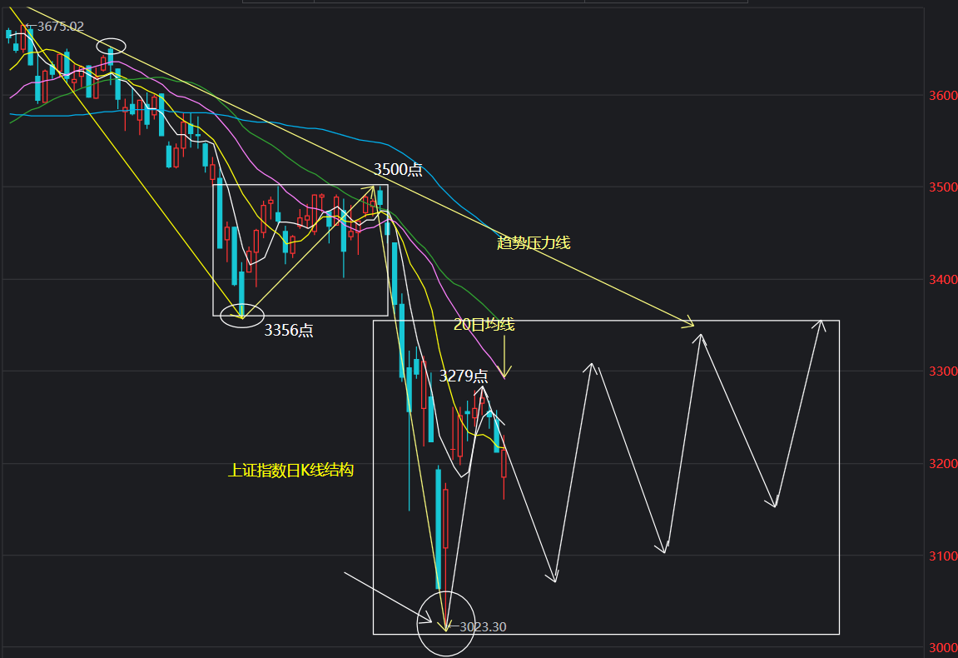Click the '20日均线' label
The height and width of the screenshot is (658, 958).
[484, 325]
